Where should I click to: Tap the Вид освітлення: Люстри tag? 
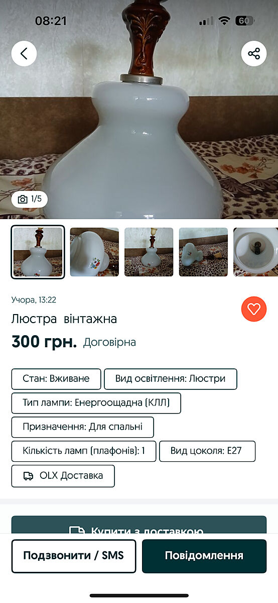(171, 379)
